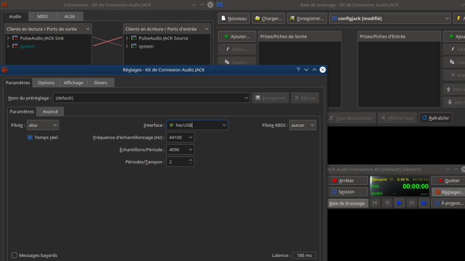Click the transport fast-forward button
465x261 pixels.
pyautogui.click(x=424, y=203)
